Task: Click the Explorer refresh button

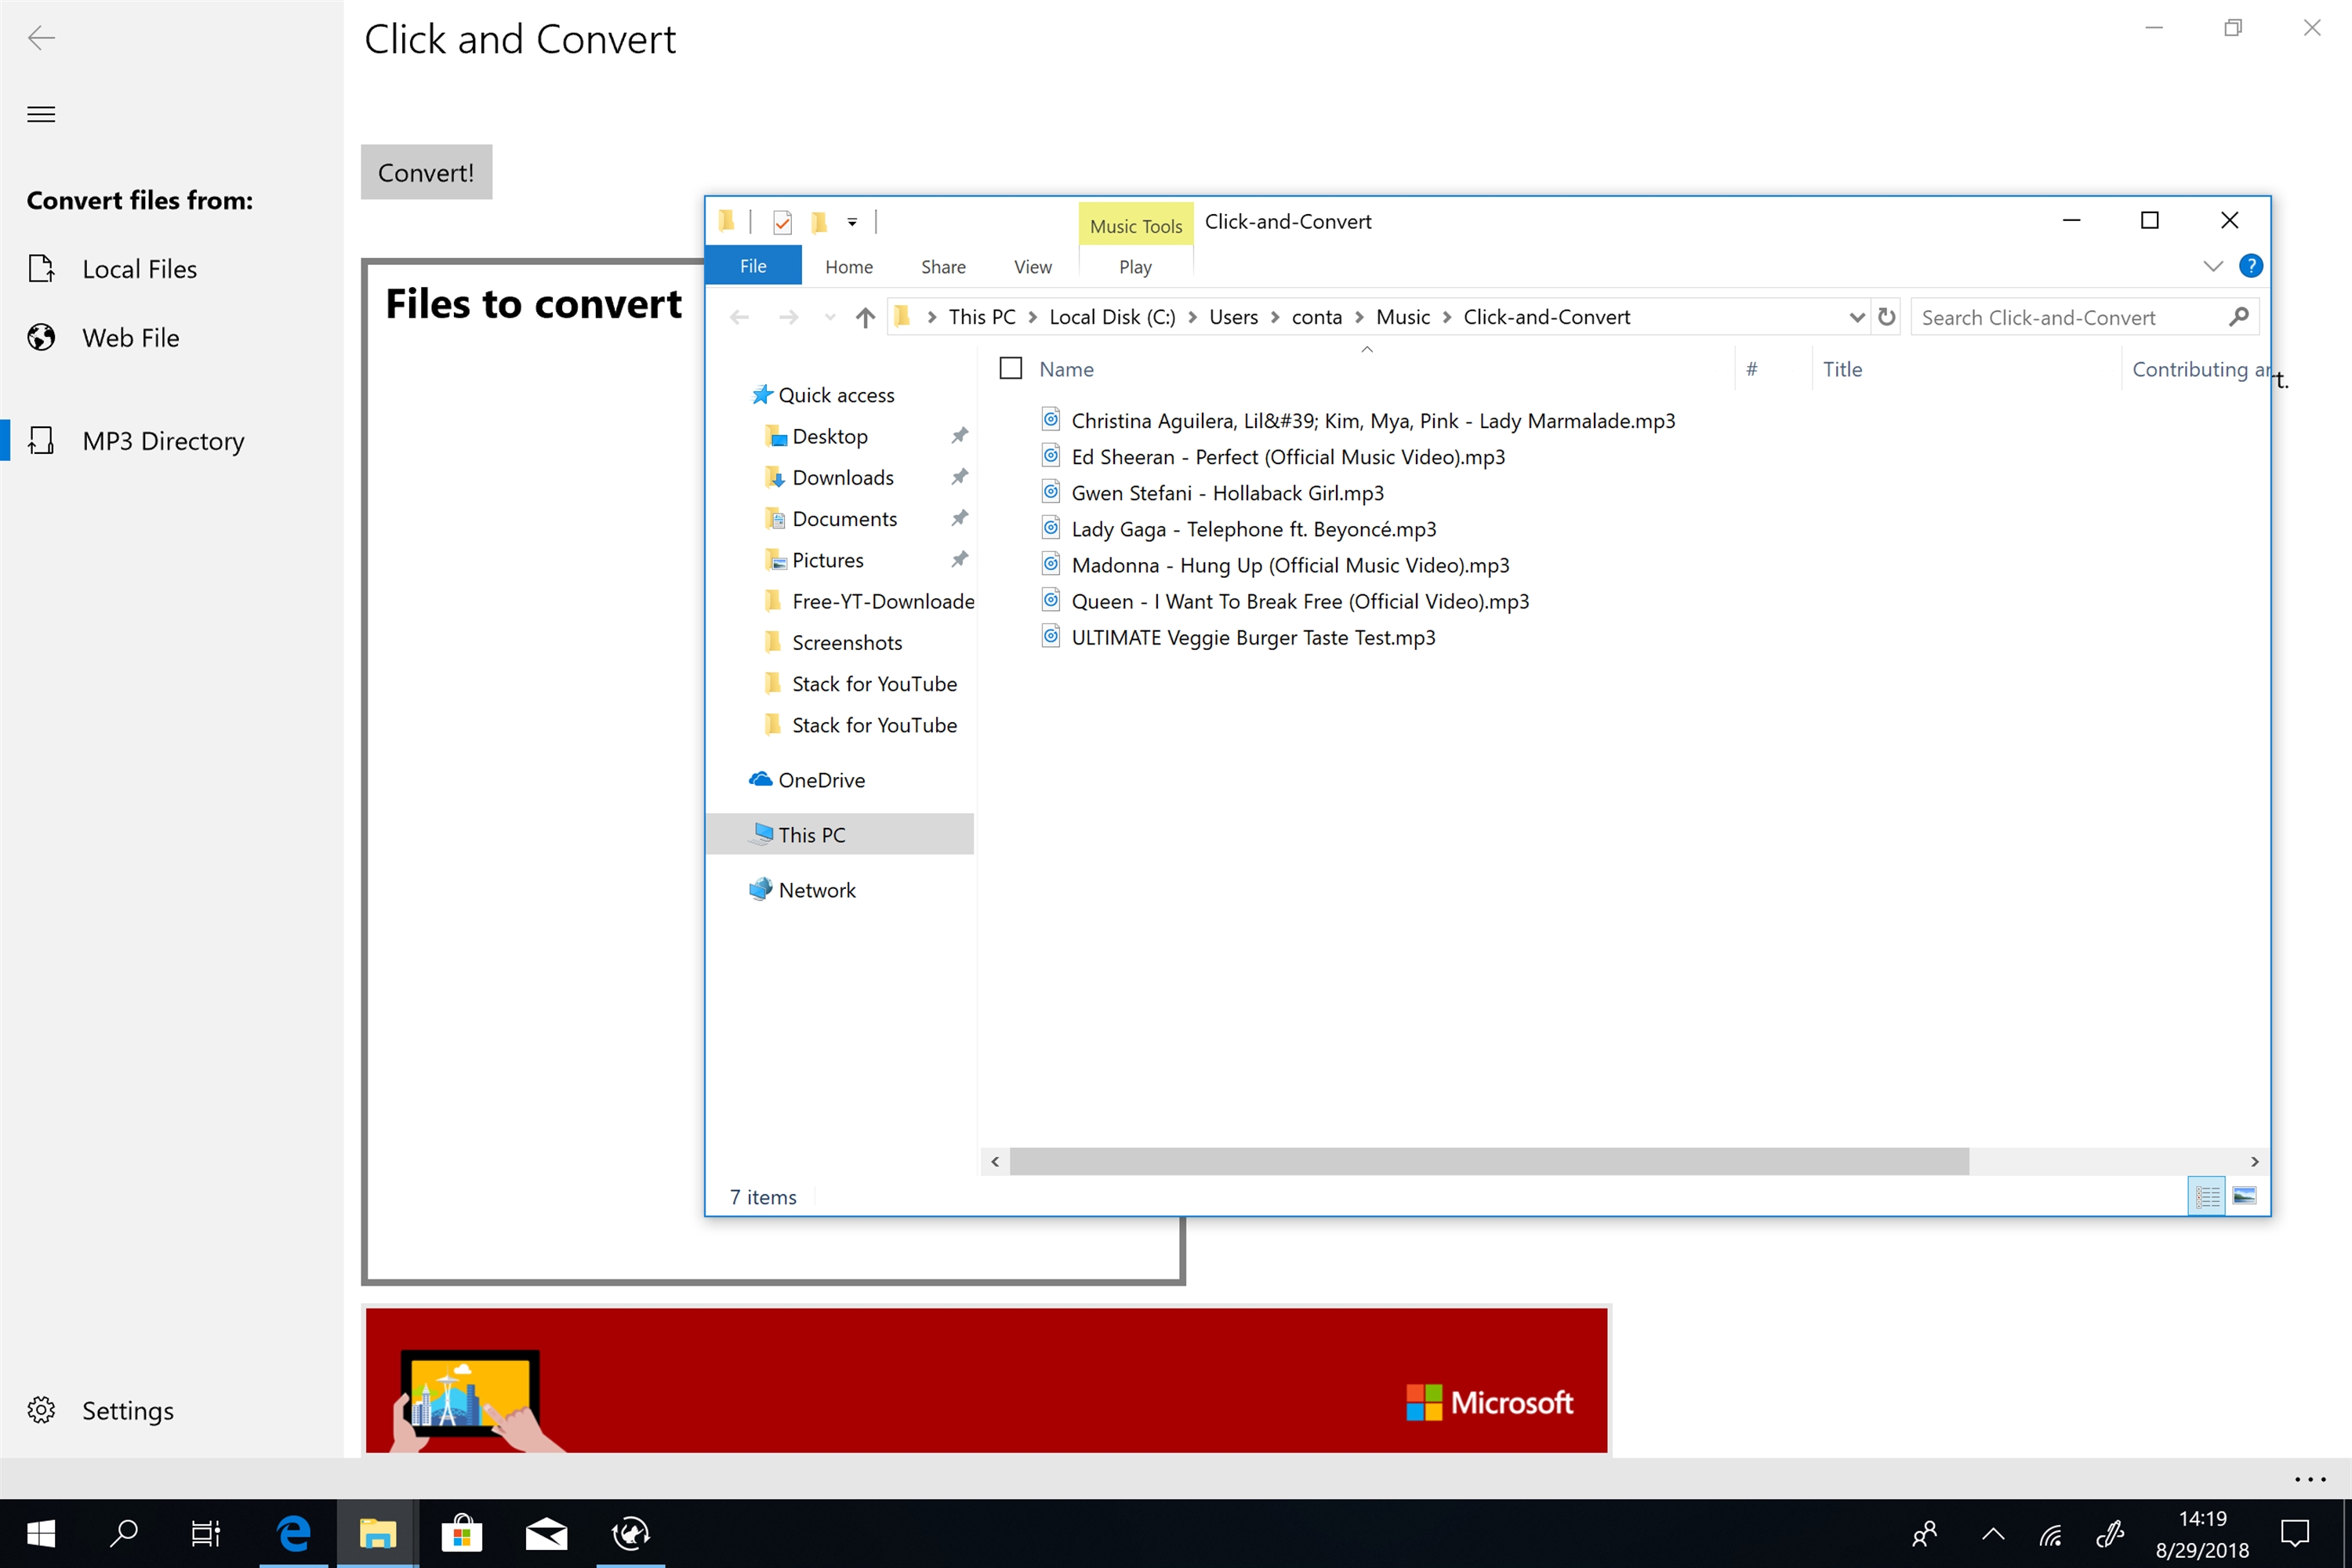Action: (x=1886, y=317)
